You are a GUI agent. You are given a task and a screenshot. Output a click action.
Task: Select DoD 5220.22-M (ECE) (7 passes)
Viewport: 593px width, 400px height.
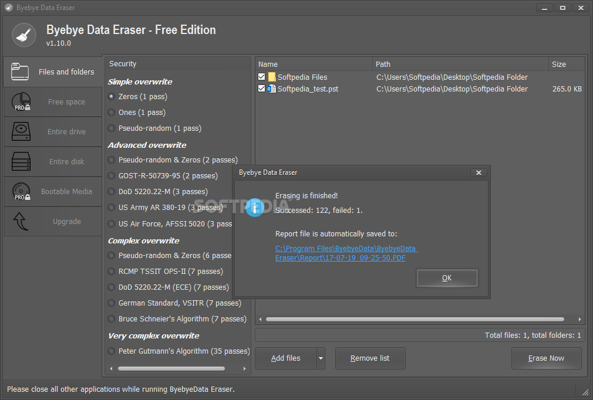coord(111,287)
